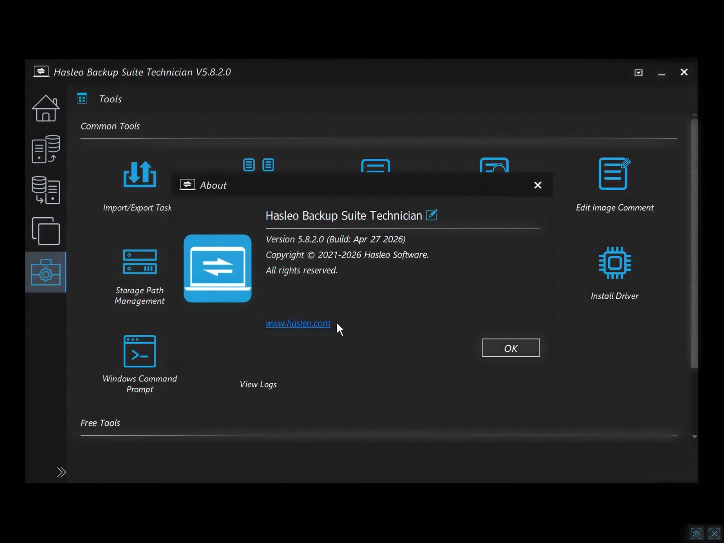Open the Clone section in sidebar

tap(46, 231)
